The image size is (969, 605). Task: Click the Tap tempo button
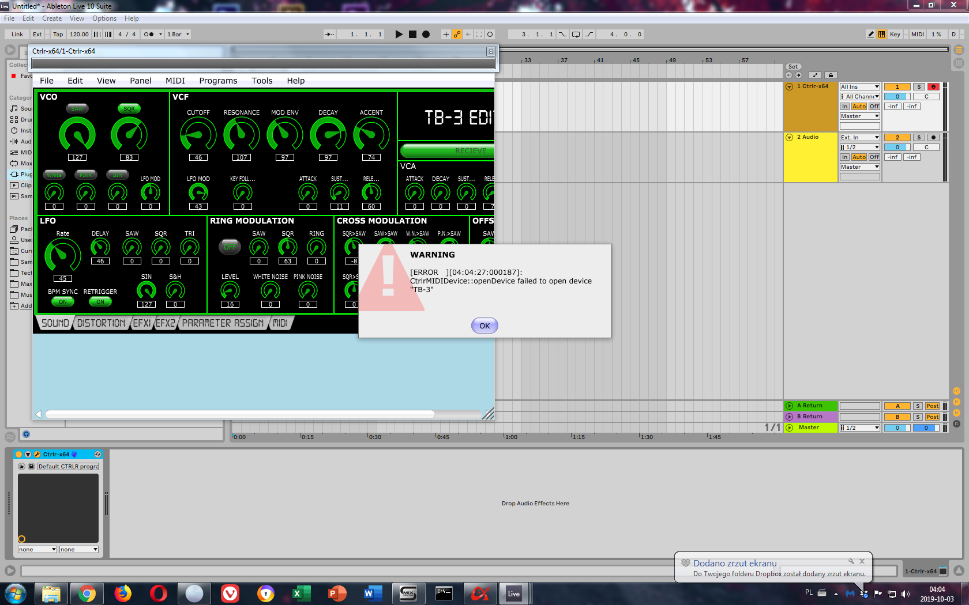pos(58,35)
